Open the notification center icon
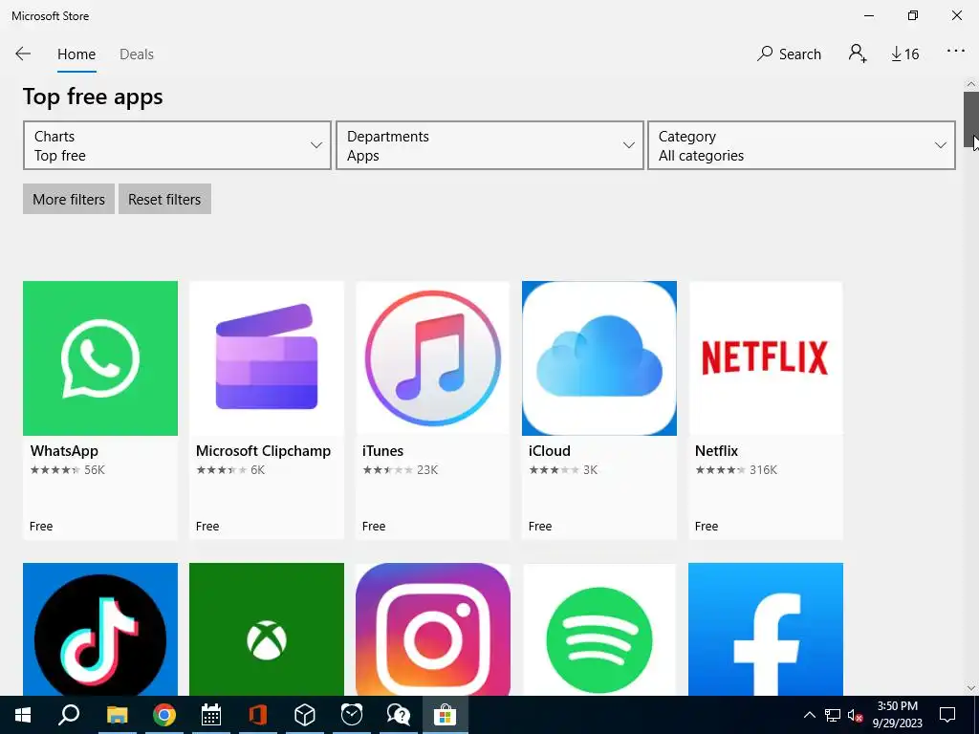This screenshot has width=979, height=734. point(947,715)
